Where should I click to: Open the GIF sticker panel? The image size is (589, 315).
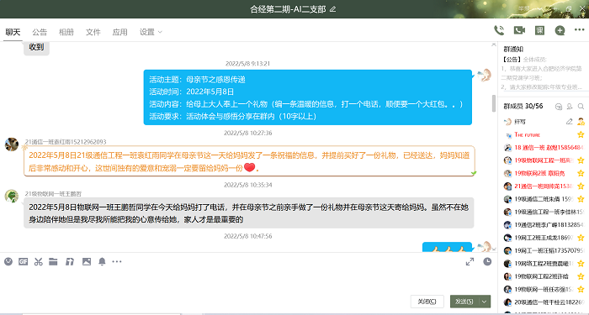tap(24, 261)
